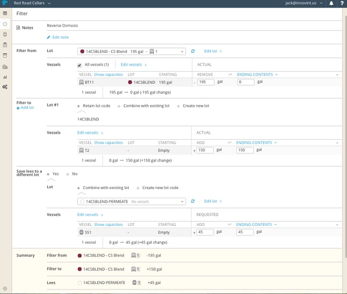Click the InnoVint logo icon
Image resolution: width=347 pixels, height=294 pixels.
tap(5, 3)
